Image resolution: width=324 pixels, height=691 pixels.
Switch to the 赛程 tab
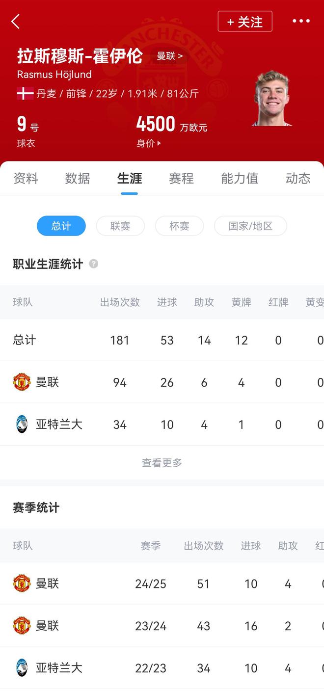(x=181, y=178)
